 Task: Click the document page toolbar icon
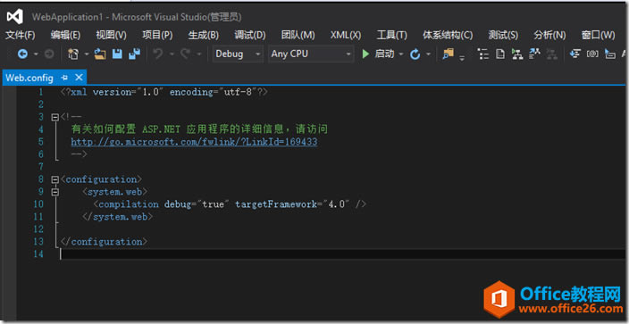pyautogui.click(x=500, y=54)
